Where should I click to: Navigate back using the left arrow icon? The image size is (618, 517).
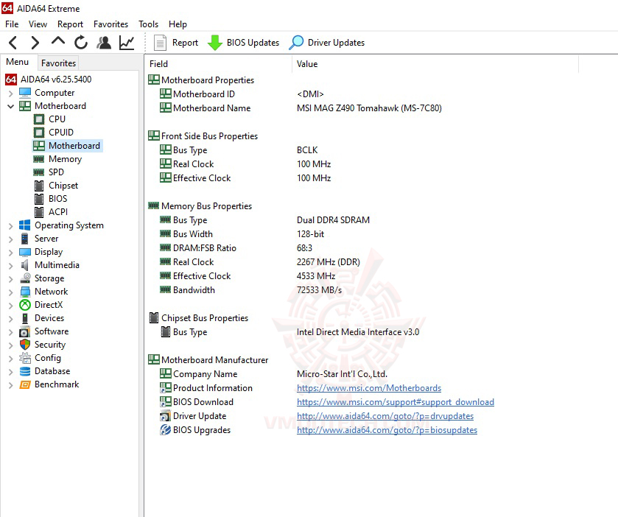pyautogui.click(x=12, y=42)
